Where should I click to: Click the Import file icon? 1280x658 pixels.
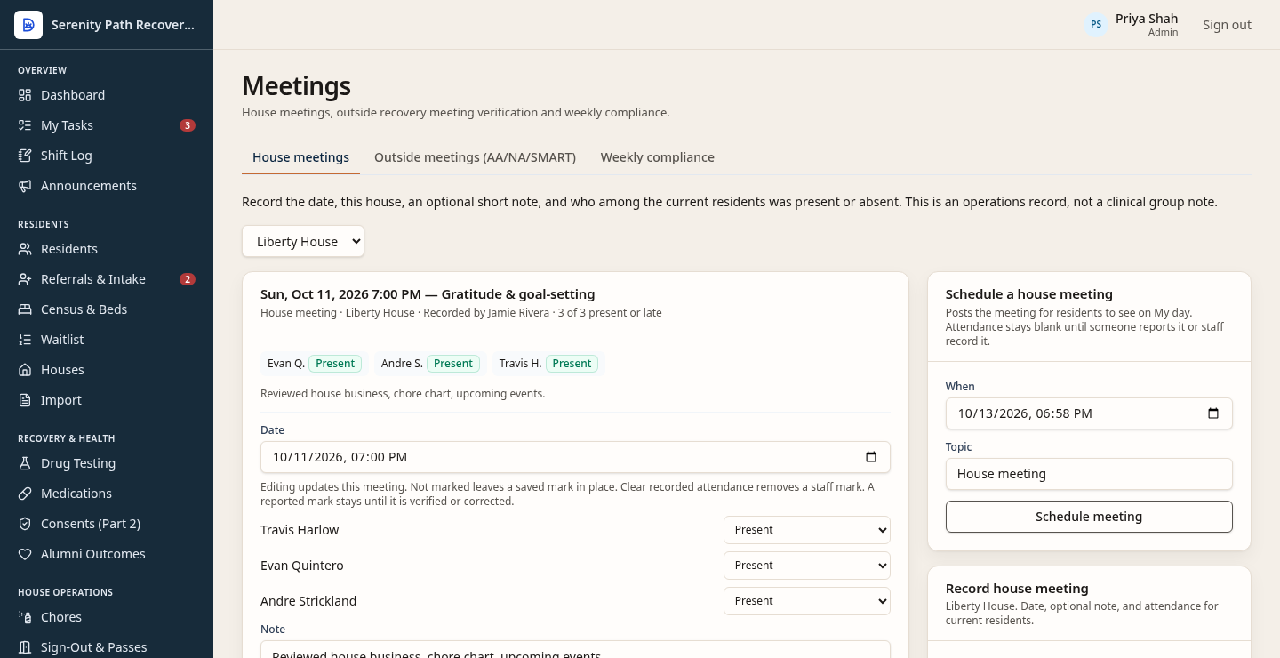click(x=25, y=400)
